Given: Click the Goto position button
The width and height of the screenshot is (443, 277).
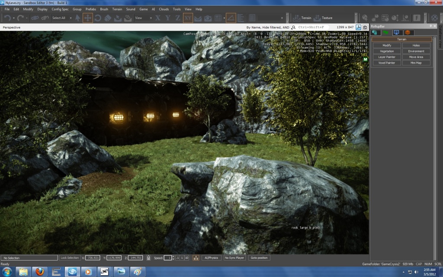Looking at the screenshot, I should tap(260, 258).
